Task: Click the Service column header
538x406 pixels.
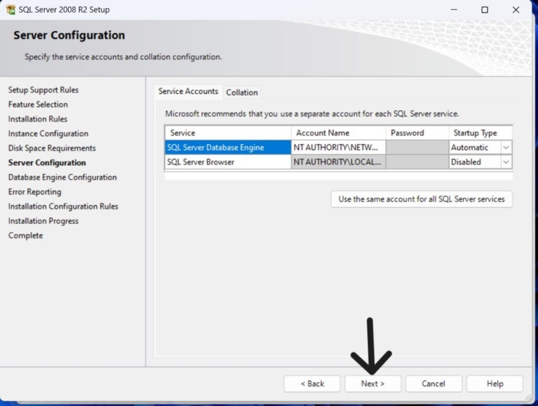Action: click(x=227, y=133)
